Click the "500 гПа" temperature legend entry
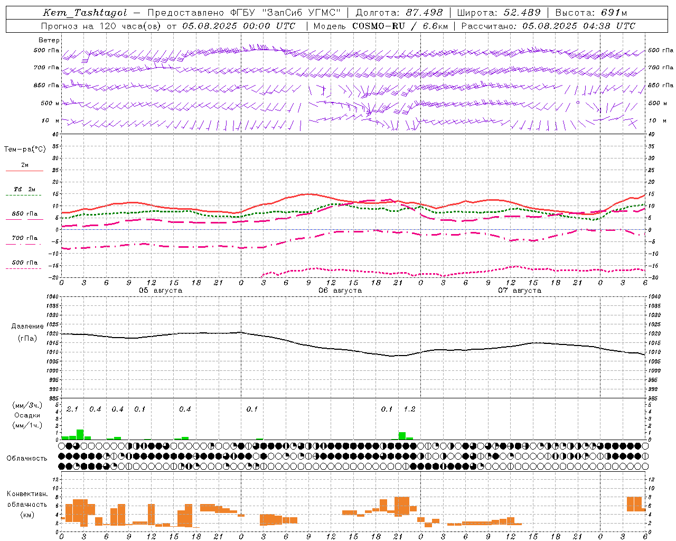 [24, 263]
